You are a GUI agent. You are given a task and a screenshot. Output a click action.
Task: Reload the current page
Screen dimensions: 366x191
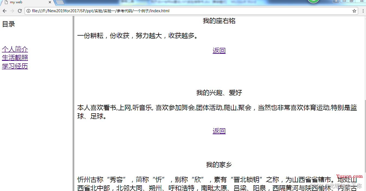[x=20, y=11]
